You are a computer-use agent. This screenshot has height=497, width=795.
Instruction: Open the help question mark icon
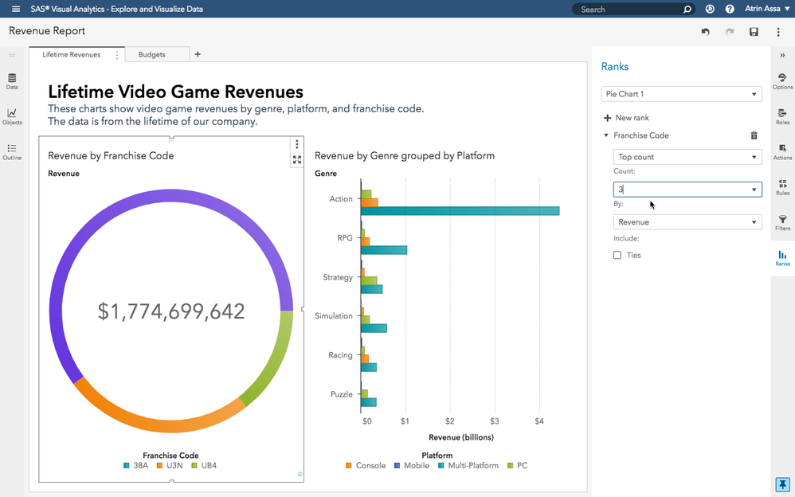click(x=730, y=9)
